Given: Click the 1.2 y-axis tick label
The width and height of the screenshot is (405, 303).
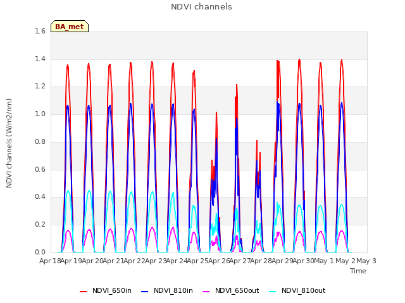Looking at the screenshot, I should click(40, 86).
